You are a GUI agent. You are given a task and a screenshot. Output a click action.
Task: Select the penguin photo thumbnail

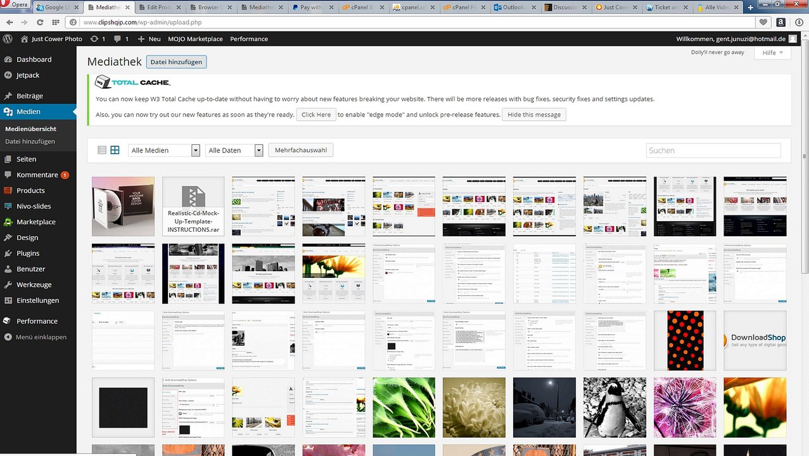click(x=615, y=408)
